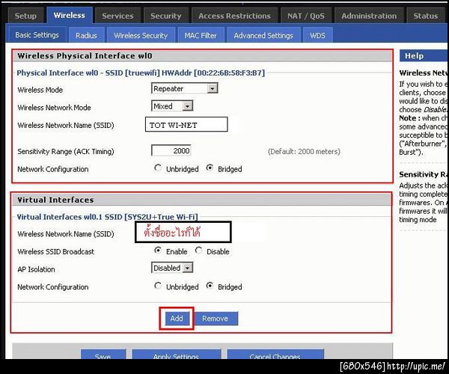The width and height of the screenshot is (449, 374).
Task: Click the 'Wireless Mode' label
Action: 40,90
